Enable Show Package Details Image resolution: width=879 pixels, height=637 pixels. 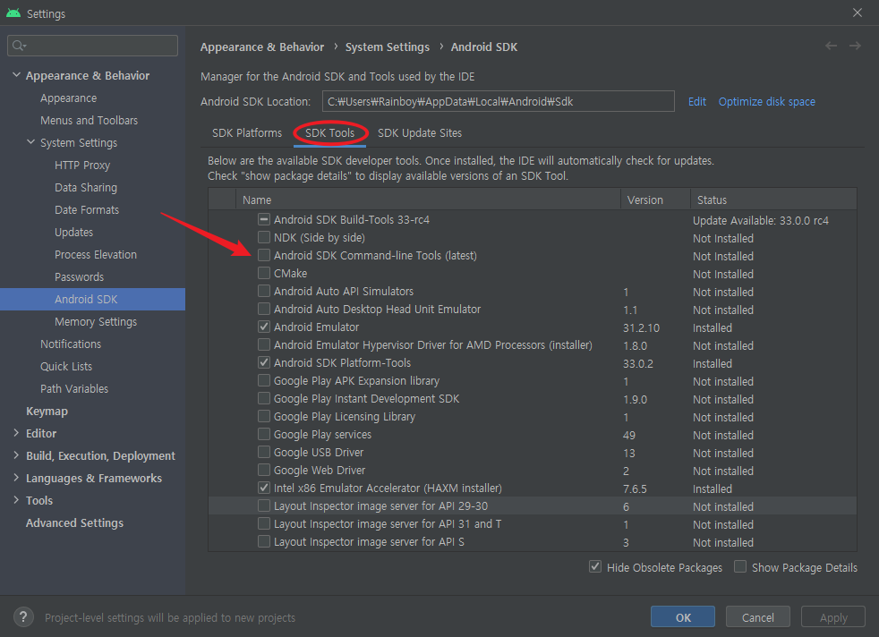click(740, 567)
